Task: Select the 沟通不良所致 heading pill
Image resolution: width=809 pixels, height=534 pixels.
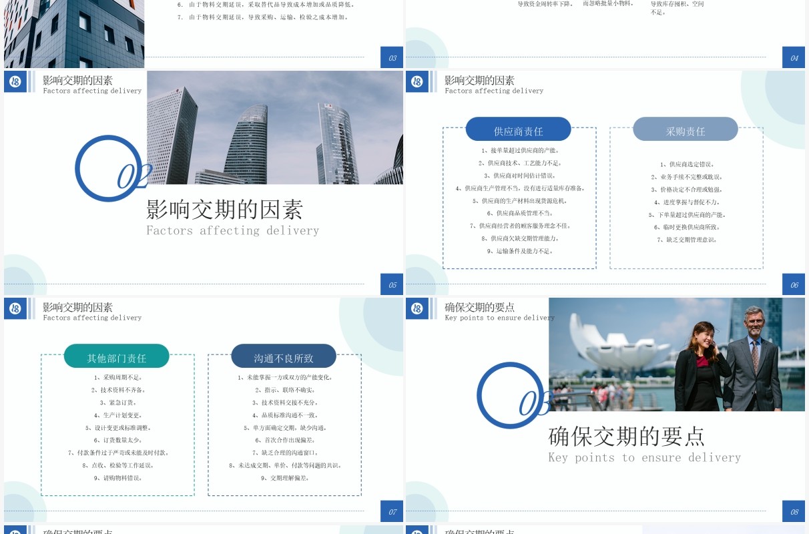Action: click(x=284, y=357)
